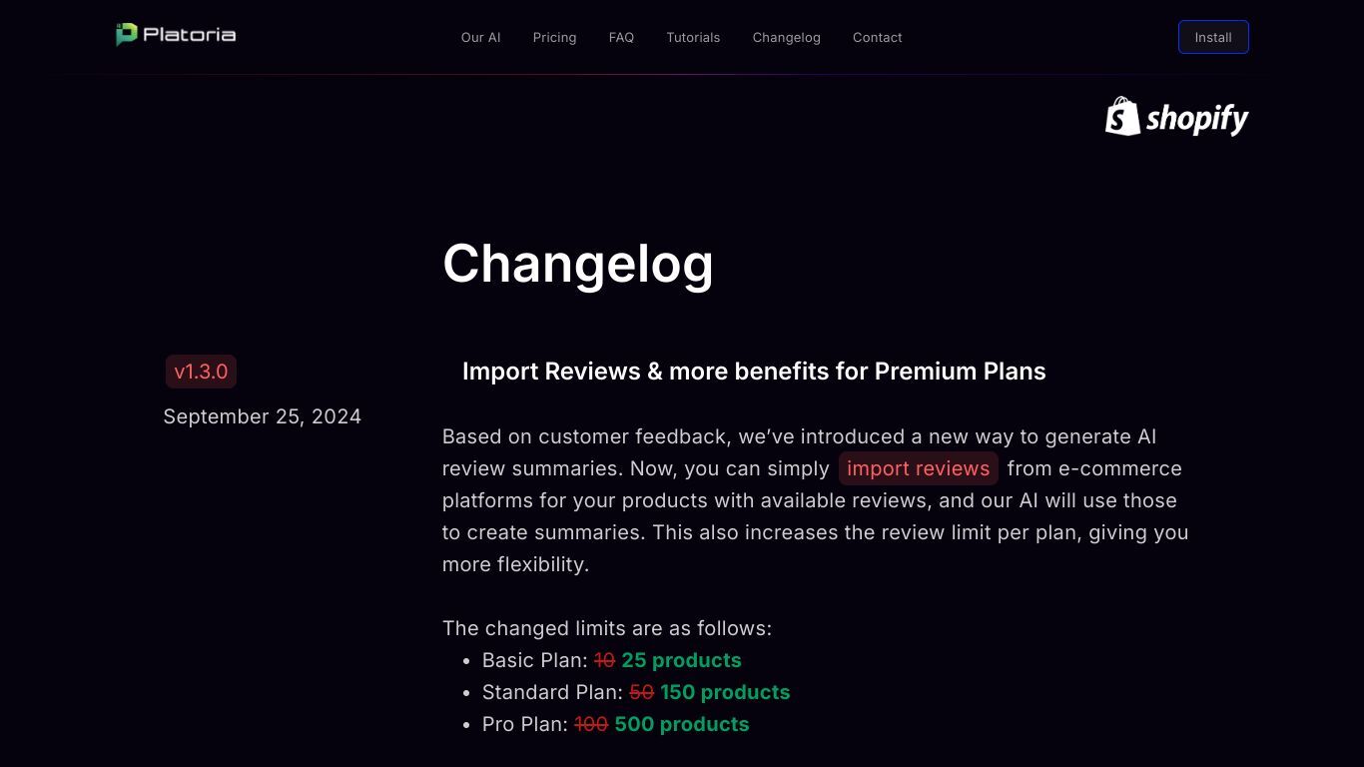Click the v1.3.0 version badge
This screenshot has width=1364, height=767.
[x=201, y=372]
